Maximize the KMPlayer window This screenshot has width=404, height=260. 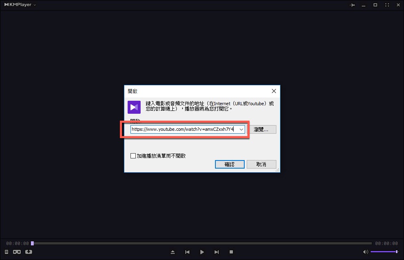[x=375, y=5]
